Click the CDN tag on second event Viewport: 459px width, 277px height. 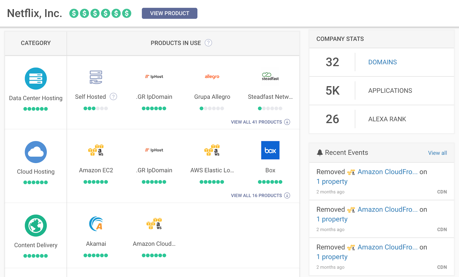pos(442,229)
